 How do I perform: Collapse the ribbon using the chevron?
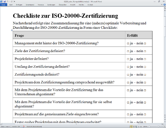tap(161, 5)
